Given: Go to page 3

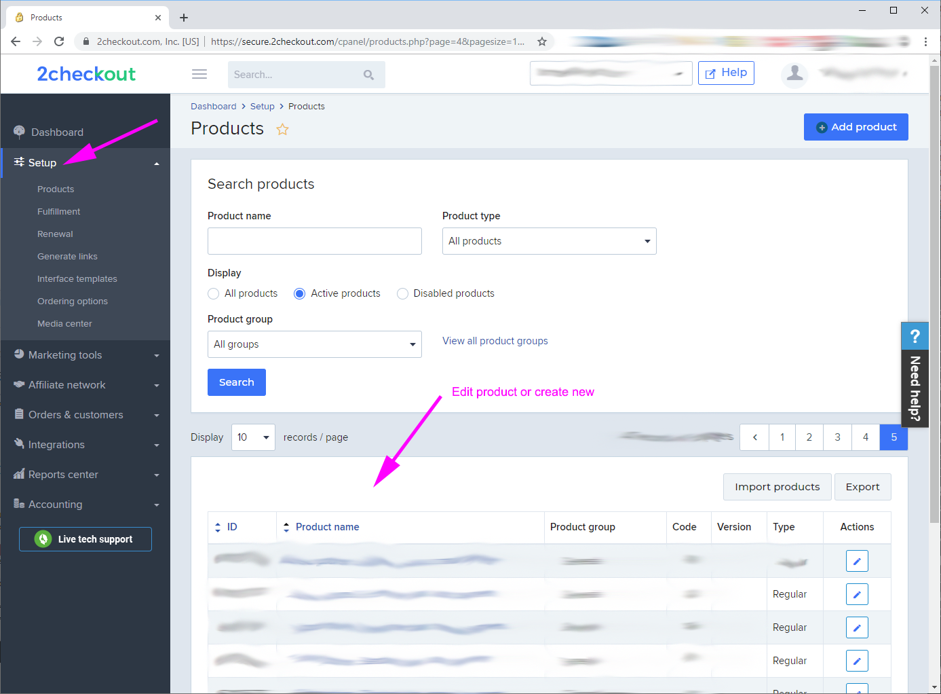Looking at the screenshot, I should click(x=837, y=437).
